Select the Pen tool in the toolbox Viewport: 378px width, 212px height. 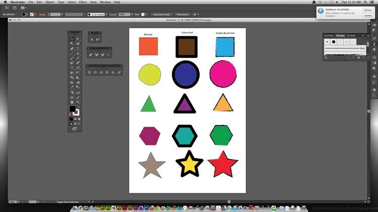coord(72,48)
